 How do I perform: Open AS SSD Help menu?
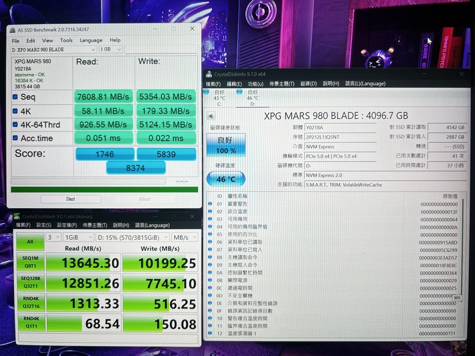click(115, 40)
